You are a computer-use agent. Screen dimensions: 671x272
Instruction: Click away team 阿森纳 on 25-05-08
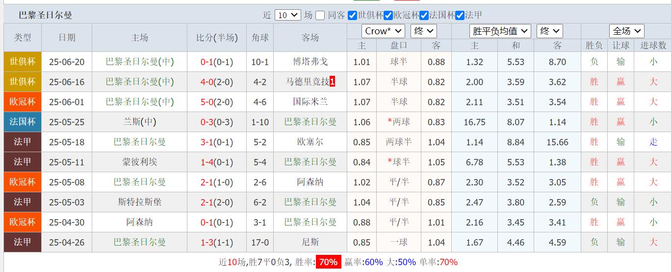(310, 182)
